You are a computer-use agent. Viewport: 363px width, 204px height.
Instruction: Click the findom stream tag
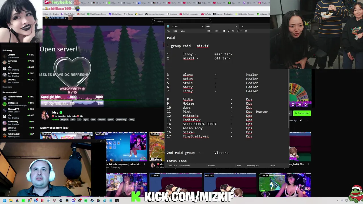coord(102,120)
